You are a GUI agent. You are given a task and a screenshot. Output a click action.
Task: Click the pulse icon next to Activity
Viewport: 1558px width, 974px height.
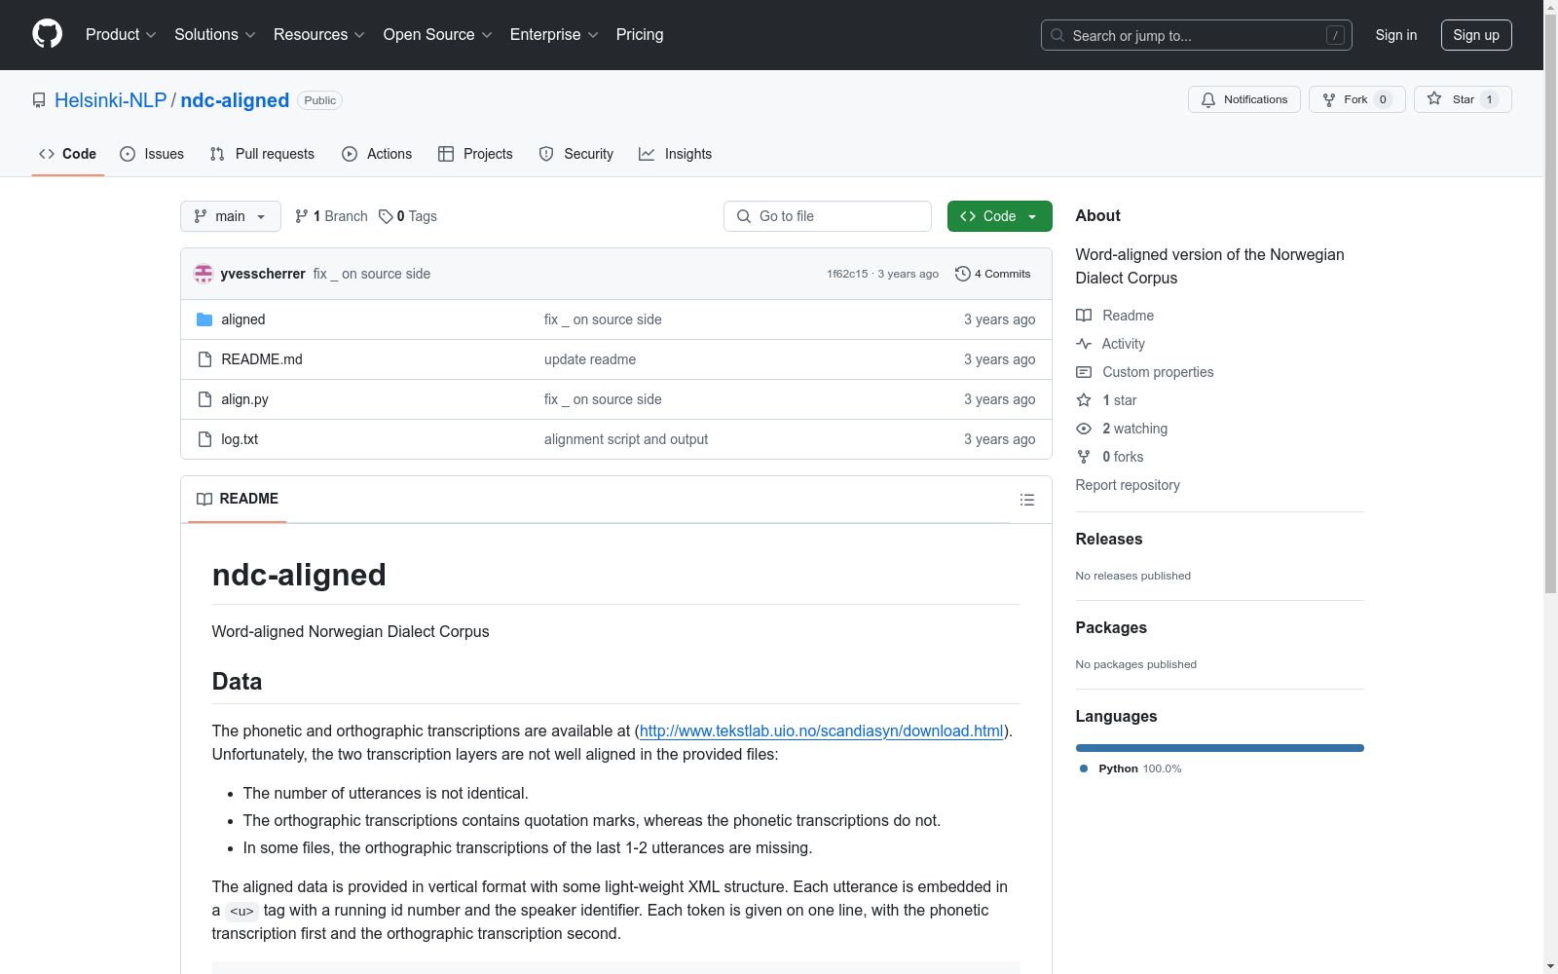click(1084, 344)
